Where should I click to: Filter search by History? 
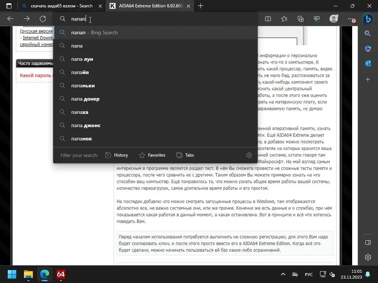click(x=117, y=155)
